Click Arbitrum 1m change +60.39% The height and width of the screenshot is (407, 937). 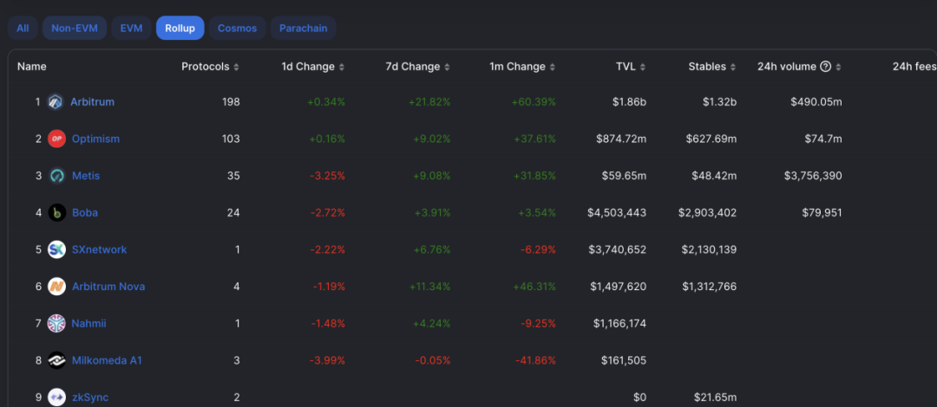pos(534,102)
